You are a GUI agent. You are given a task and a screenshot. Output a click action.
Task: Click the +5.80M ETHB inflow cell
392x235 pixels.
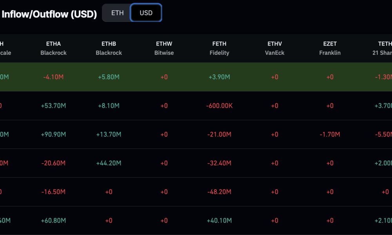click(109, 77)
